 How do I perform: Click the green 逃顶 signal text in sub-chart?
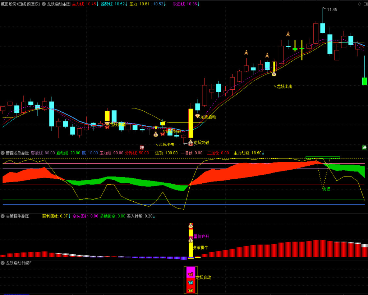click(326, 189)
